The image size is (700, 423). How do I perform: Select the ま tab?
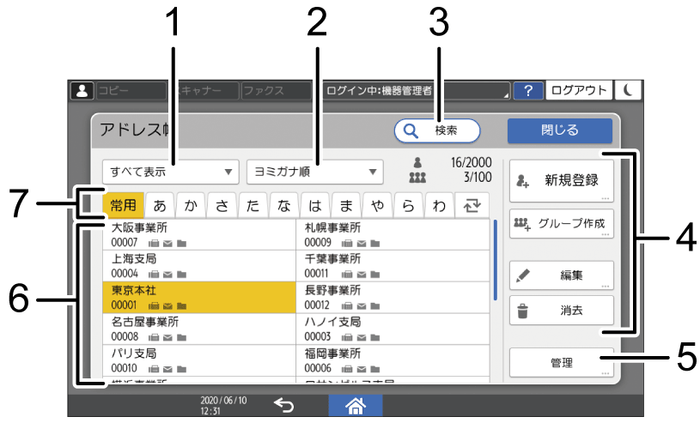(x=346, y=205)
